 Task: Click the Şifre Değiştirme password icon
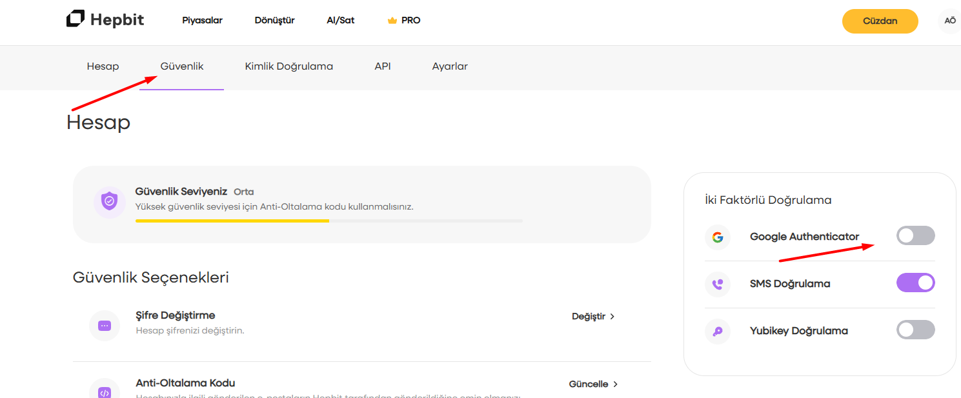[105, 325]
